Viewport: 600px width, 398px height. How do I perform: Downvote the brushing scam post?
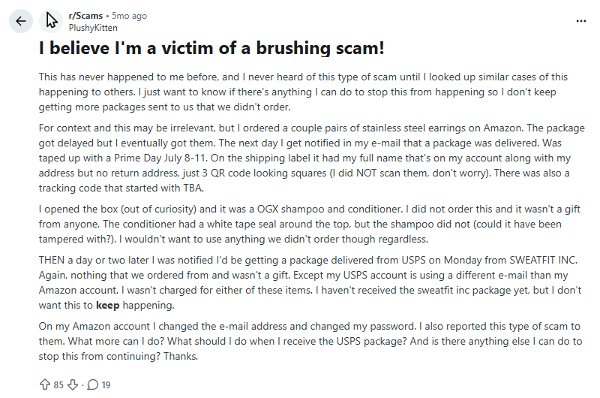pos(73,384)
